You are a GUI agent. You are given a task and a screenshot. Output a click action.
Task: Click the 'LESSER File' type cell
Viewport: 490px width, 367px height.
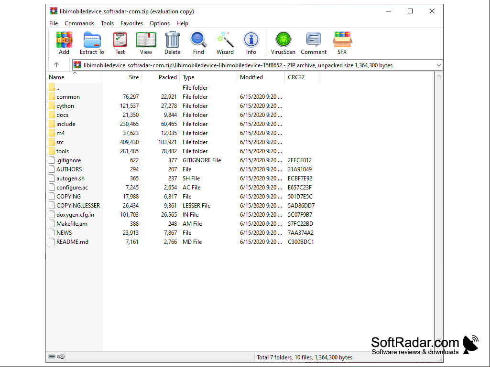[196, 205]
